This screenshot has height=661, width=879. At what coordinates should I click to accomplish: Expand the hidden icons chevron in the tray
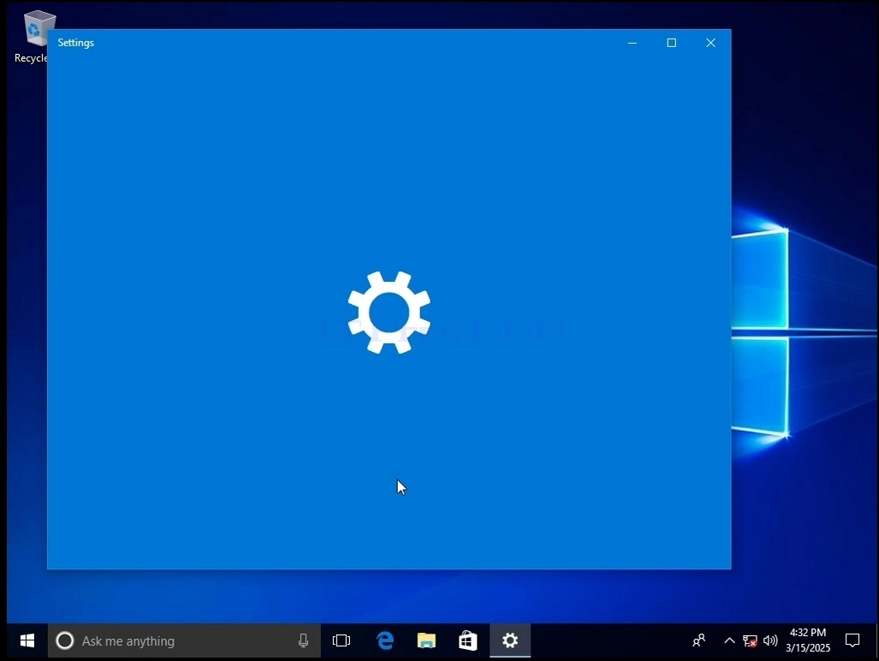pos(728,640)
